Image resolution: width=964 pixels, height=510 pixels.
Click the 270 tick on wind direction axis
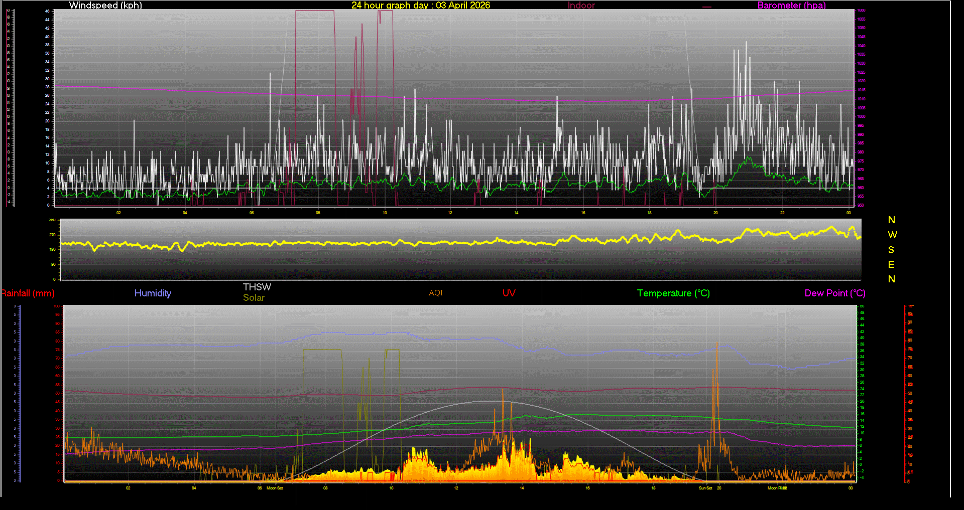52,235
